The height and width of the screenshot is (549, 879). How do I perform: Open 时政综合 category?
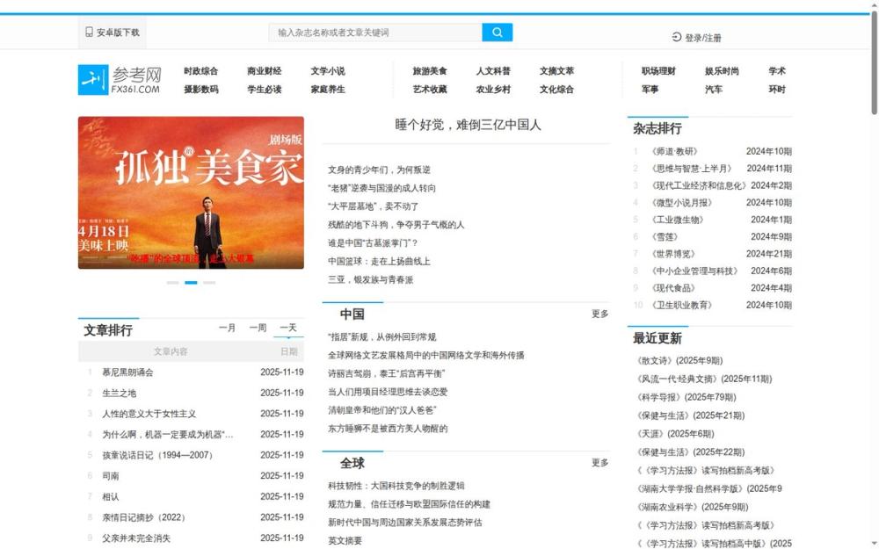coord(200,71)
